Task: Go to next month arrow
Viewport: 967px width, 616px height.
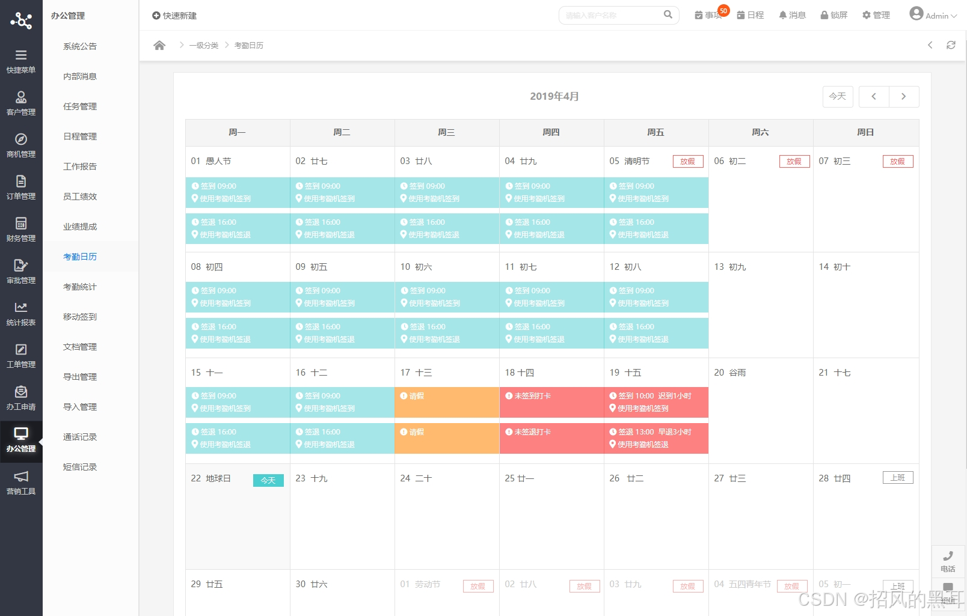Action: 904,96
